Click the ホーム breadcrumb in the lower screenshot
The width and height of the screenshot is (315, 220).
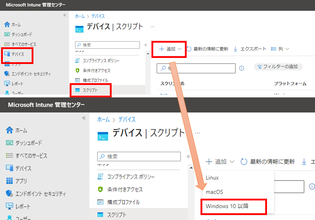pos(103,119)
